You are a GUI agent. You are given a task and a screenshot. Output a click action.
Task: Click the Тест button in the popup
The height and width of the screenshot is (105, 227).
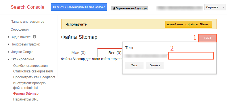[x=134, y=65]
